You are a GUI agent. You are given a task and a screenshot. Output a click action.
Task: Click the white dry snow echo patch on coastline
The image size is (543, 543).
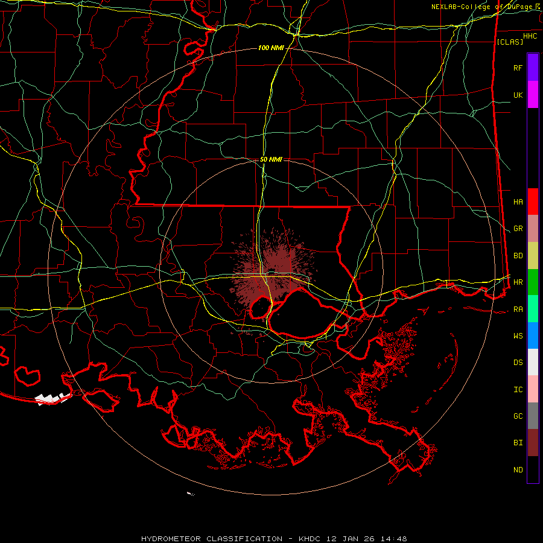pyautogui.click(x=52, y=399)
